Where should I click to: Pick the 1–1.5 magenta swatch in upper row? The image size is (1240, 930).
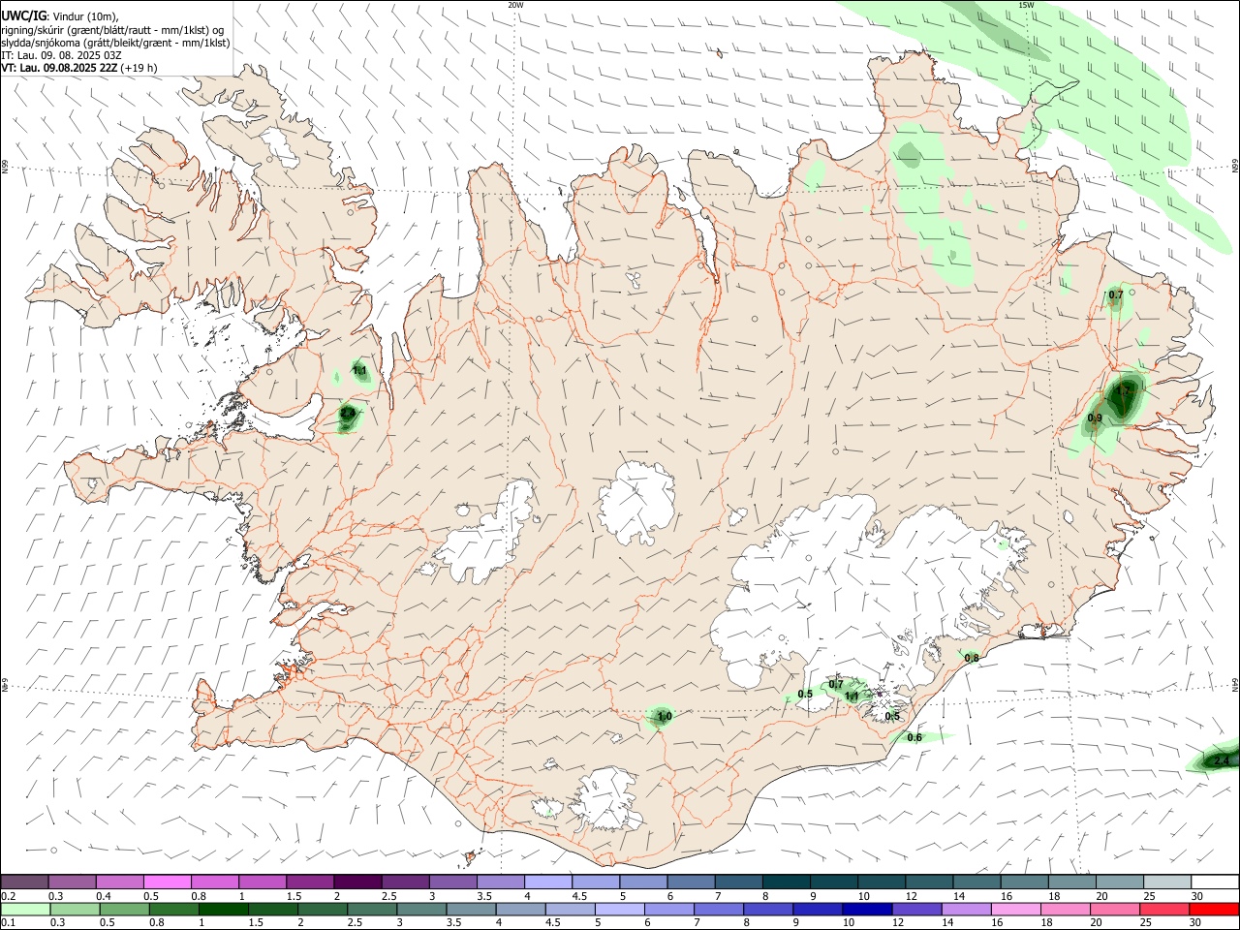(x=262, y=883)
